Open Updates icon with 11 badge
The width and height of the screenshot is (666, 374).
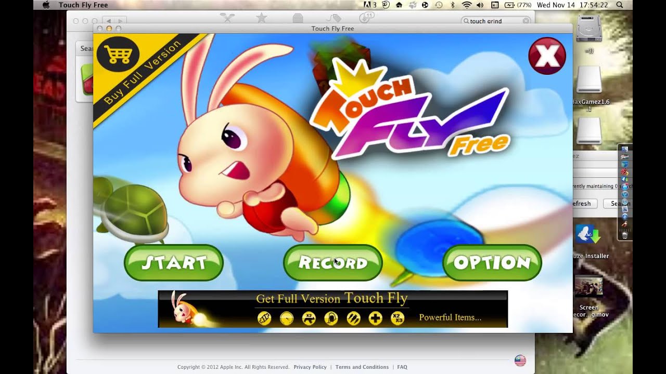coord(366,18)
